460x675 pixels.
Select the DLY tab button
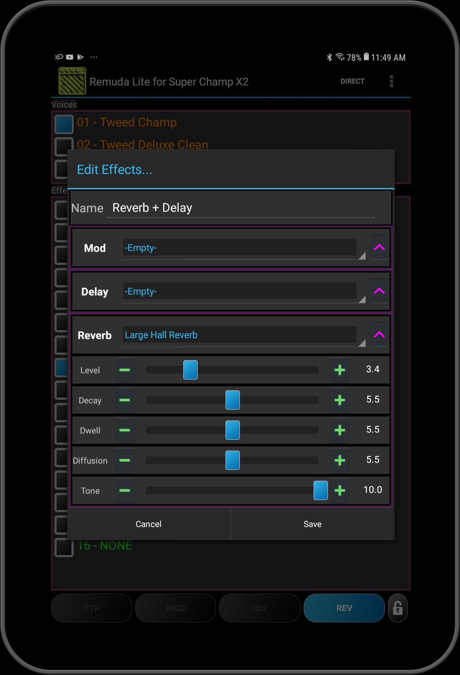tap(260, 608)
